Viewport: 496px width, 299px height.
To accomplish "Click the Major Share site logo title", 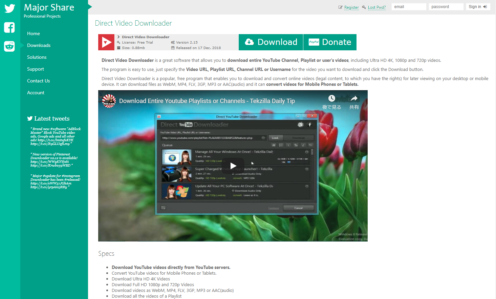I will [x=49, y=7].
